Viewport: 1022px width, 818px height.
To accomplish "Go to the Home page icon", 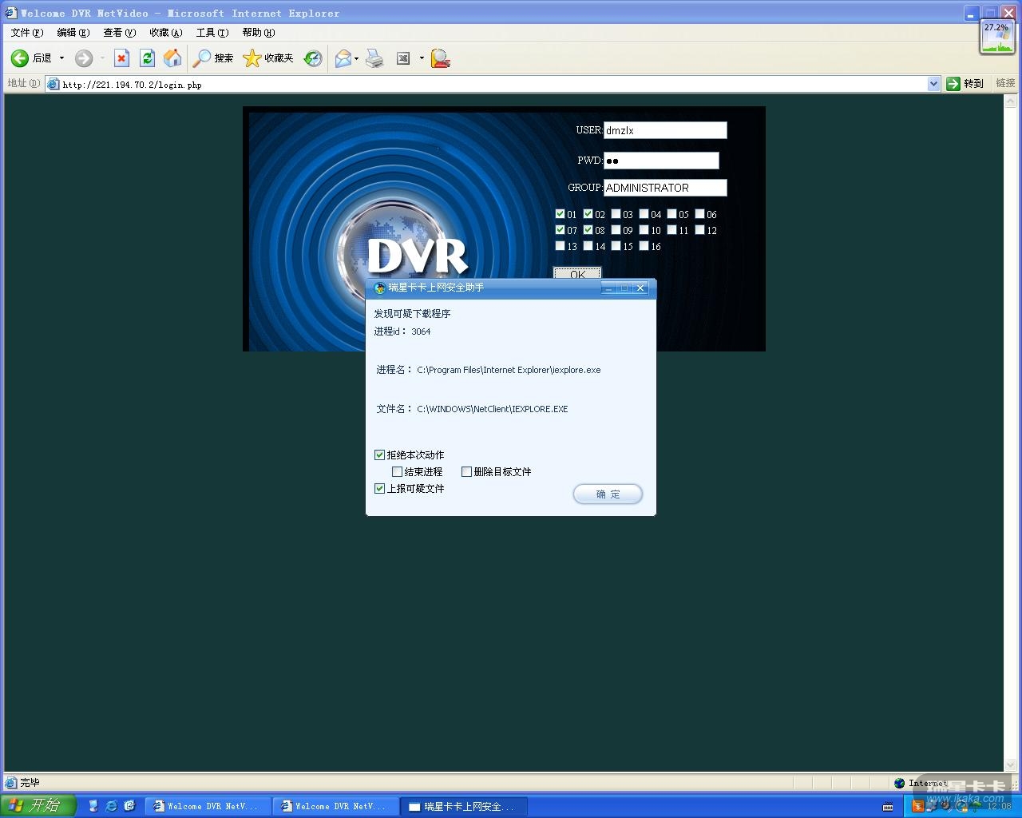I will point(172,58).
